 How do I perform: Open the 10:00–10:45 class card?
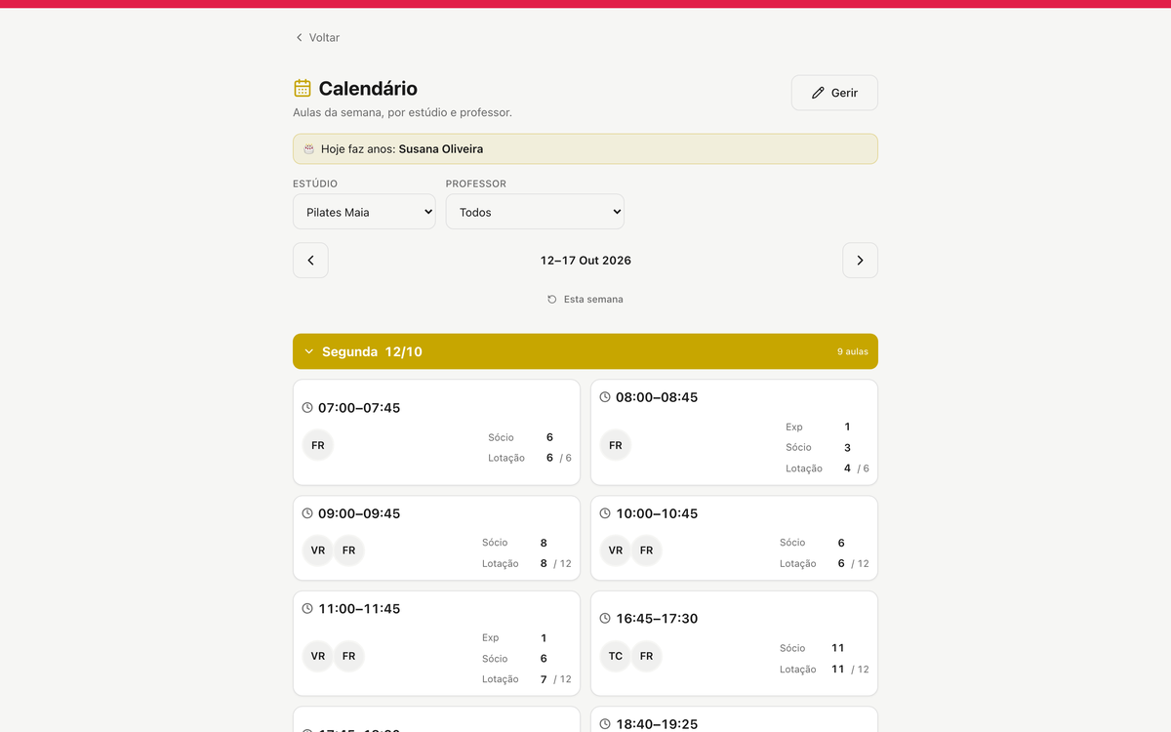[734, 538]
